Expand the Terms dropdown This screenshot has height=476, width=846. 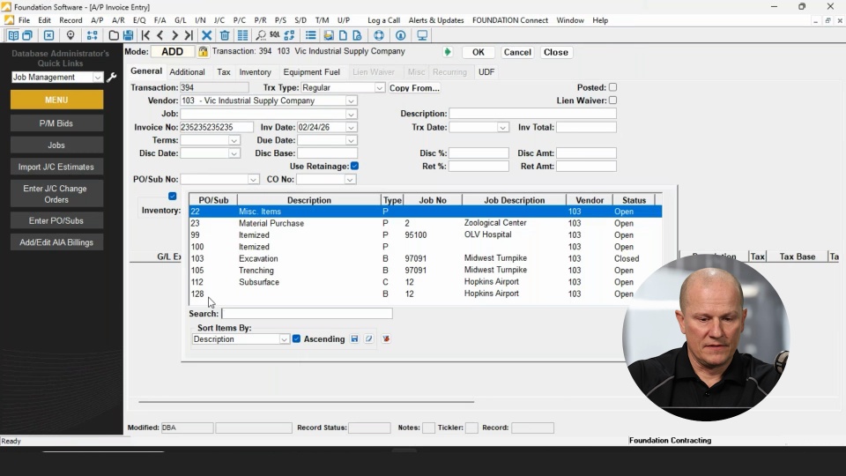pyautogui.click(x=234, y=140)
